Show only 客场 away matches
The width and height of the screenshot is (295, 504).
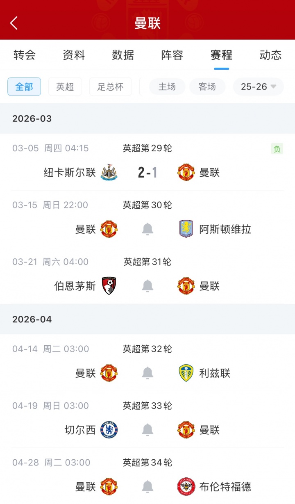[x=207, y=87]
